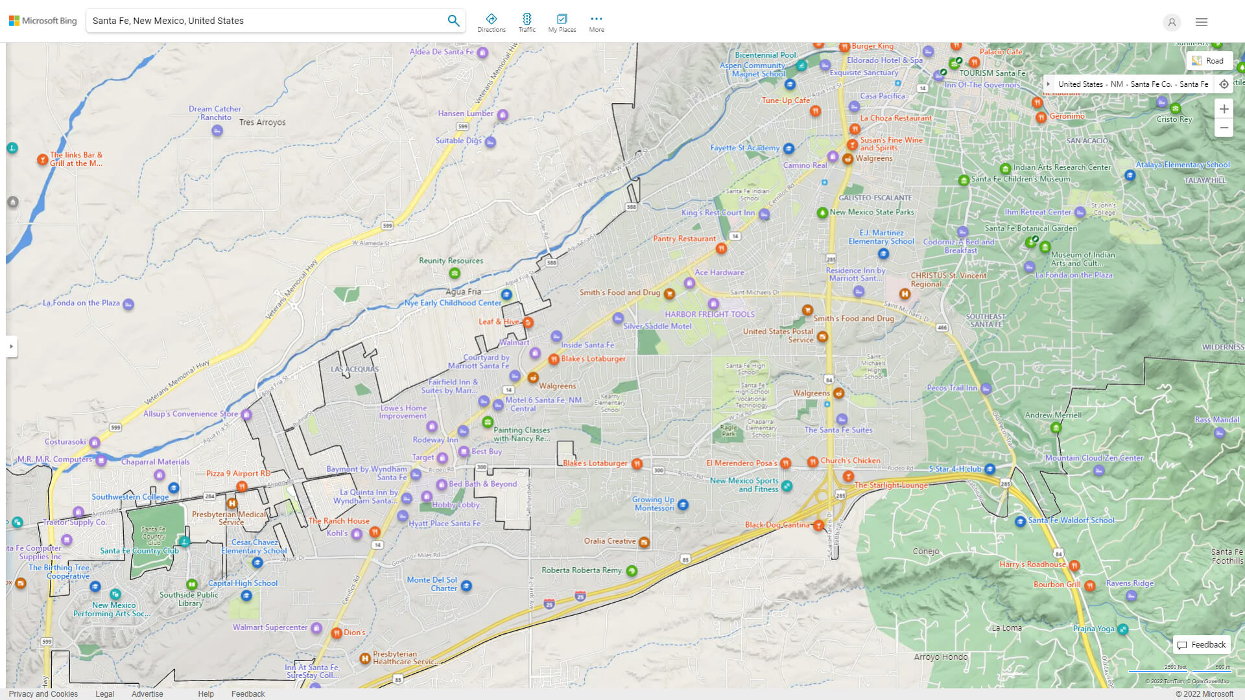Image resolution: width=1245 pixels, height=700 pixels.
Task: Click the Microsoft Bing logo
Action: 41,20
